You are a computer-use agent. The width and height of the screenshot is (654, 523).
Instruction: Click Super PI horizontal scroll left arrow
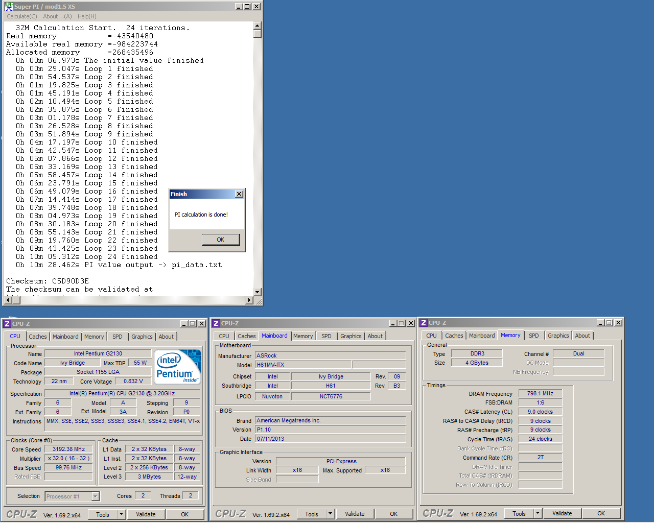click(x=8, y=300)
